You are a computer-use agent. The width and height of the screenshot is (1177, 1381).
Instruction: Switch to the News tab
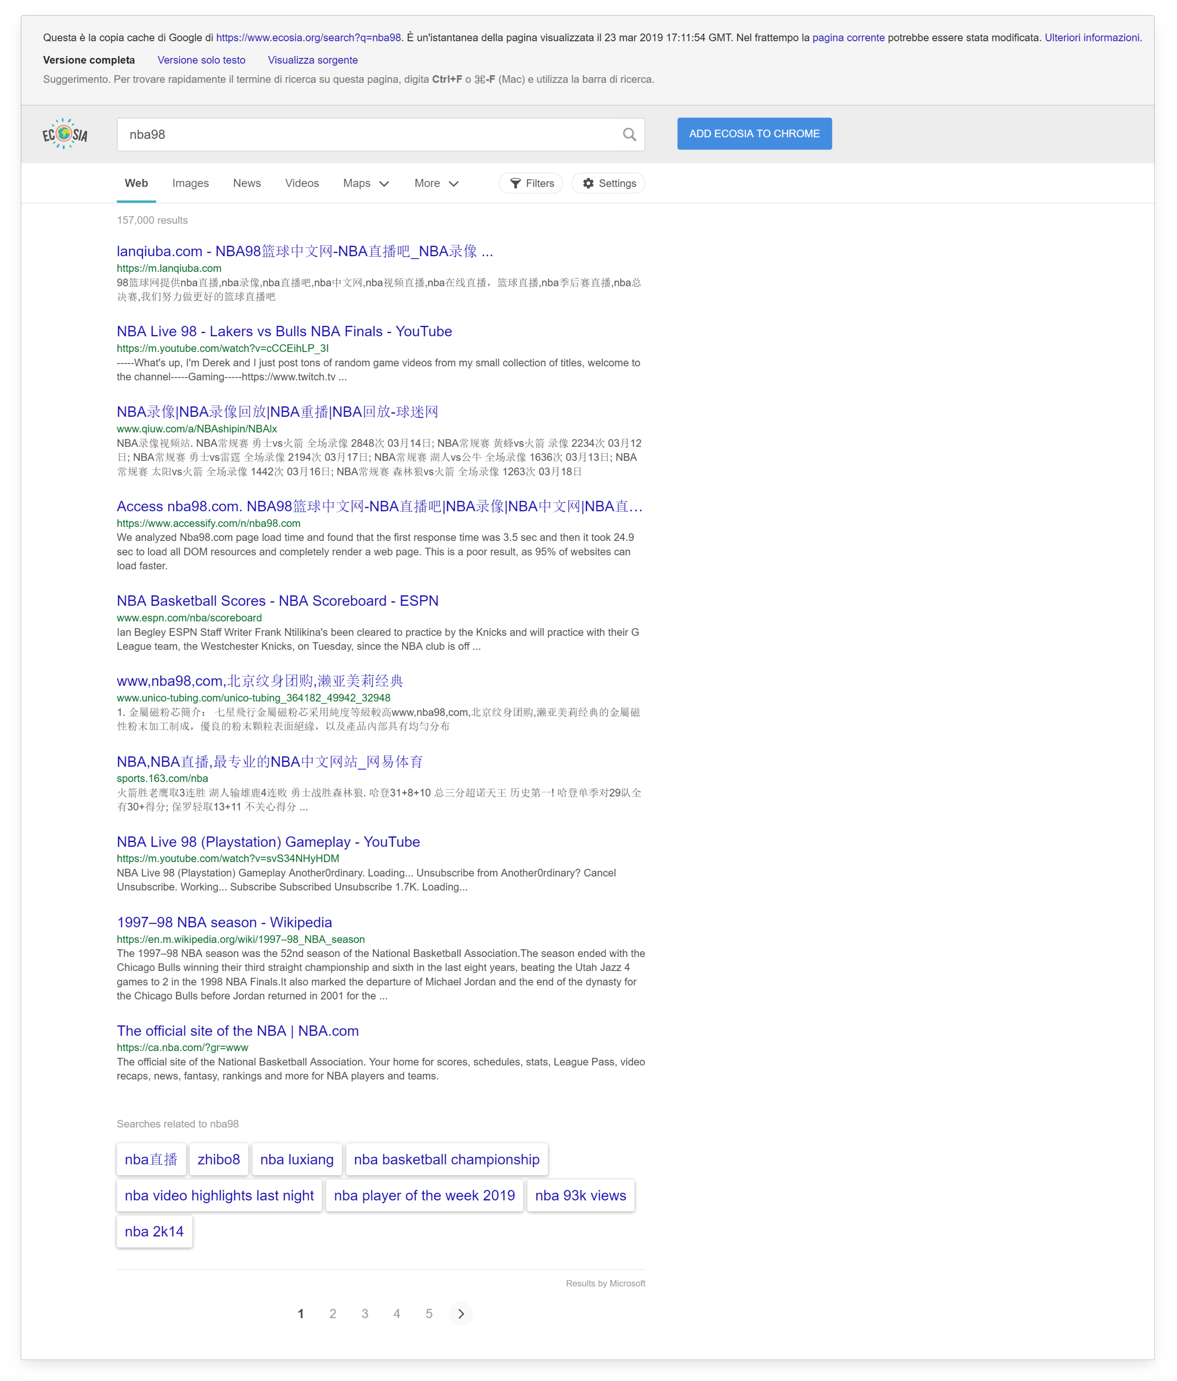[x=247, y=183]
